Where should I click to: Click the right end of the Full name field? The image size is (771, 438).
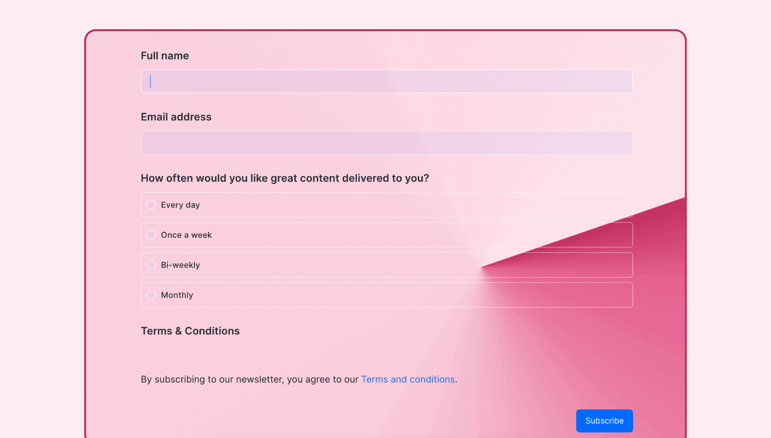point(623,81)
